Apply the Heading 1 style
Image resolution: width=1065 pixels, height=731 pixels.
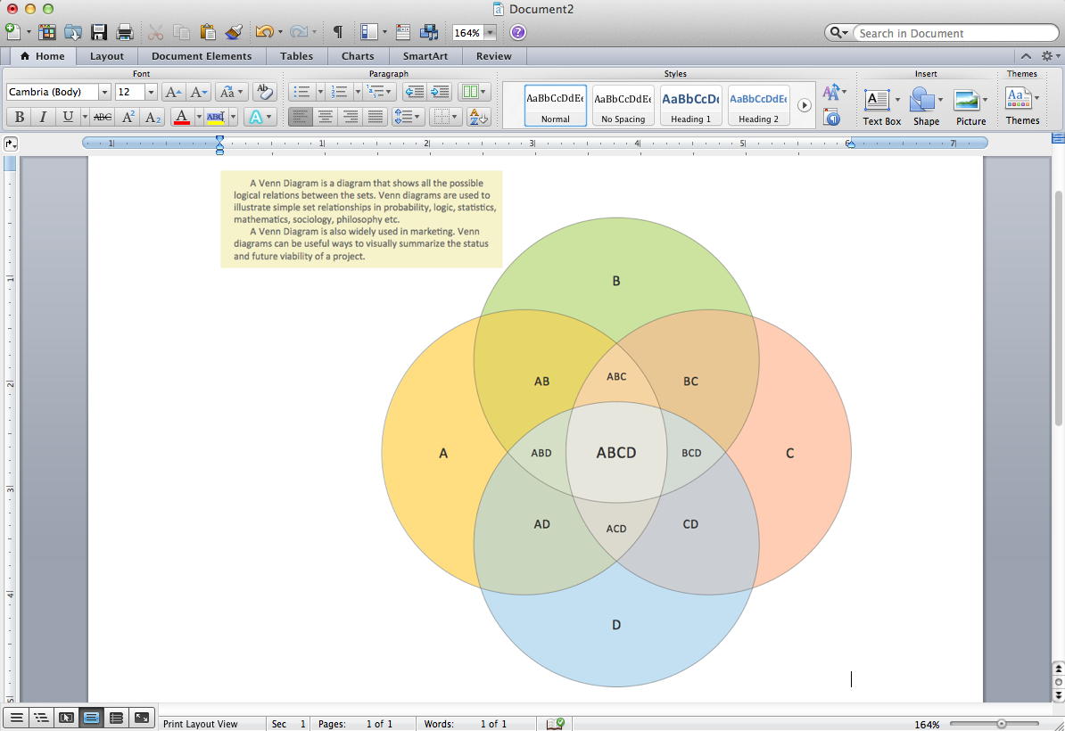[689, 104]
